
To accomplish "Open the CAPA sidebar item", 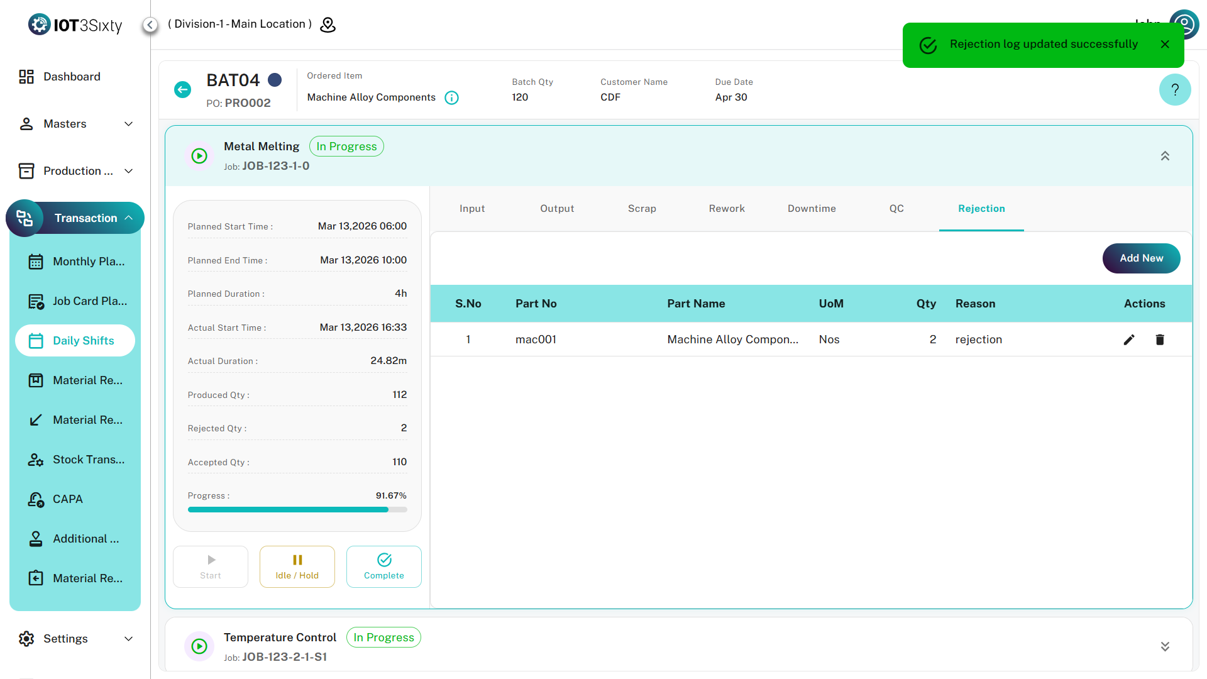I will click(x=68, y=499).
